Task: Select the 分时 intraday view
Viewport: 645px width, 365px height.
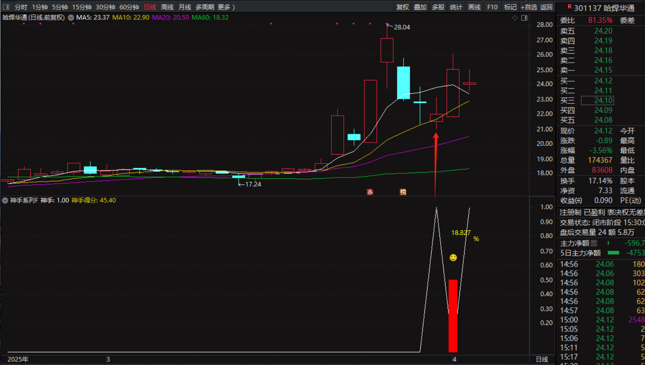Action: pos(21,7)
